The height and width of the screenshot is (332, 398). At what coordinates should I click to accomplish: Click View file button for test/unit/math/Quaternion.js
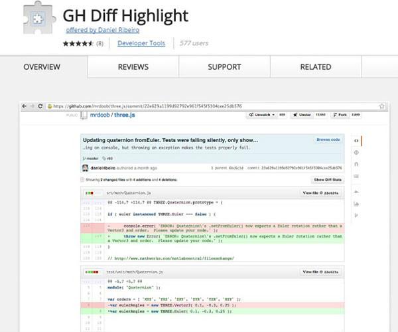click(x=320, y=272)
